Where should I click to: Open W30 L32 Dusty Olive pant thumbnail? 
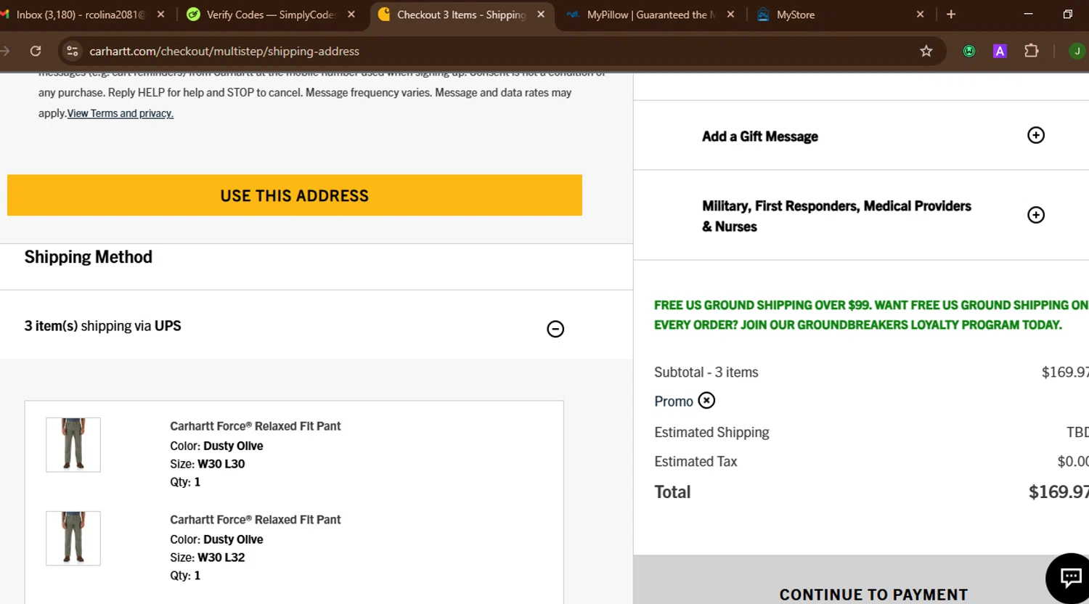click(x=73, y=538)
